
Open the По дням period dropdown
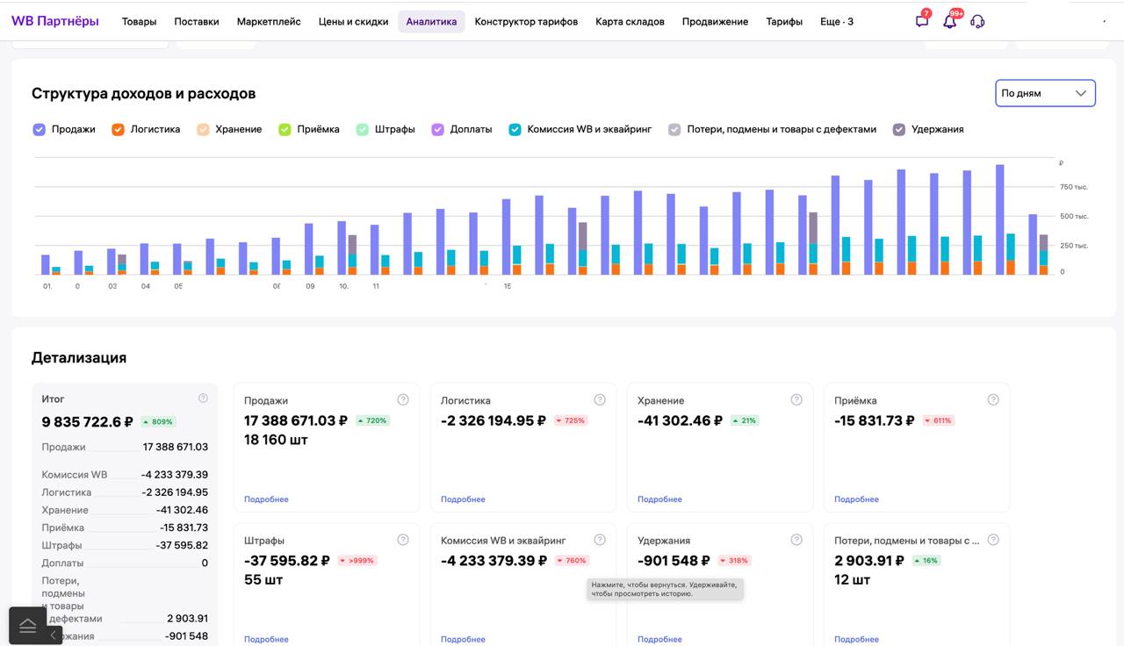click(1044, 93)
